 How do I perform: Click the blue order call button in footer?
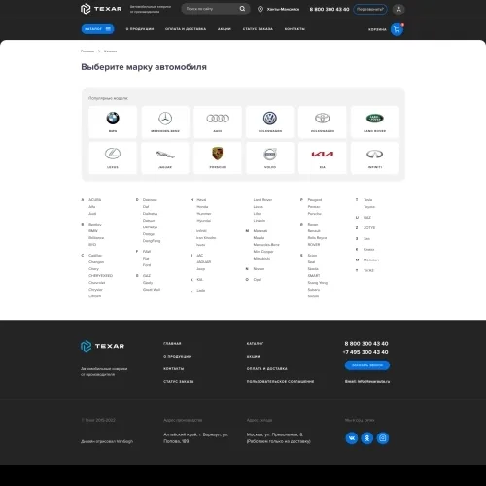367,365
